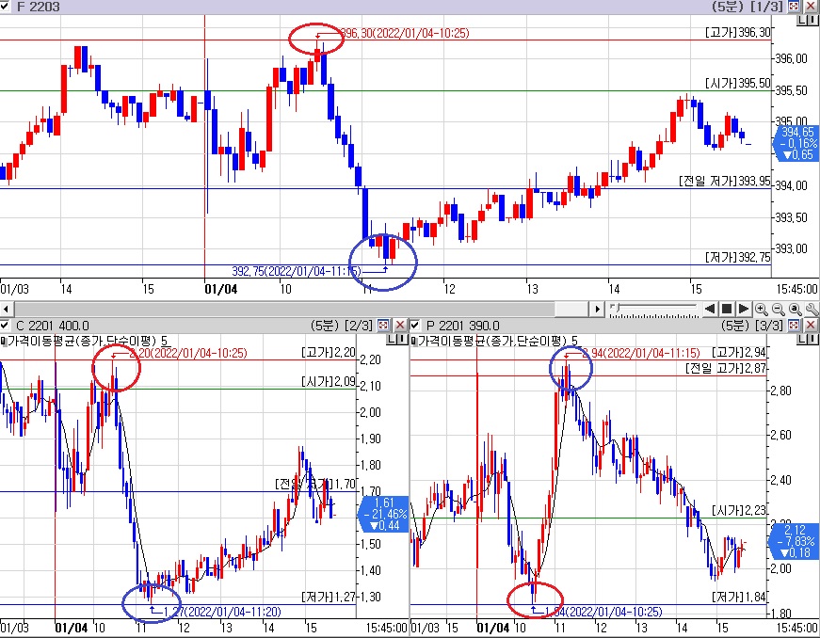Click the [저가]1.27 label on C 2201

pos(329,597)
